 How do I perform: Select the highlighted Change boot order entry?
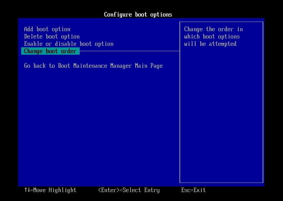50,51
